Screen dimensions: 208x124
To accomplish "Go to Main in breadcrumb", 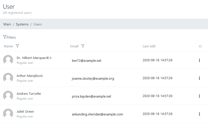I will click(x=7, y=24).
